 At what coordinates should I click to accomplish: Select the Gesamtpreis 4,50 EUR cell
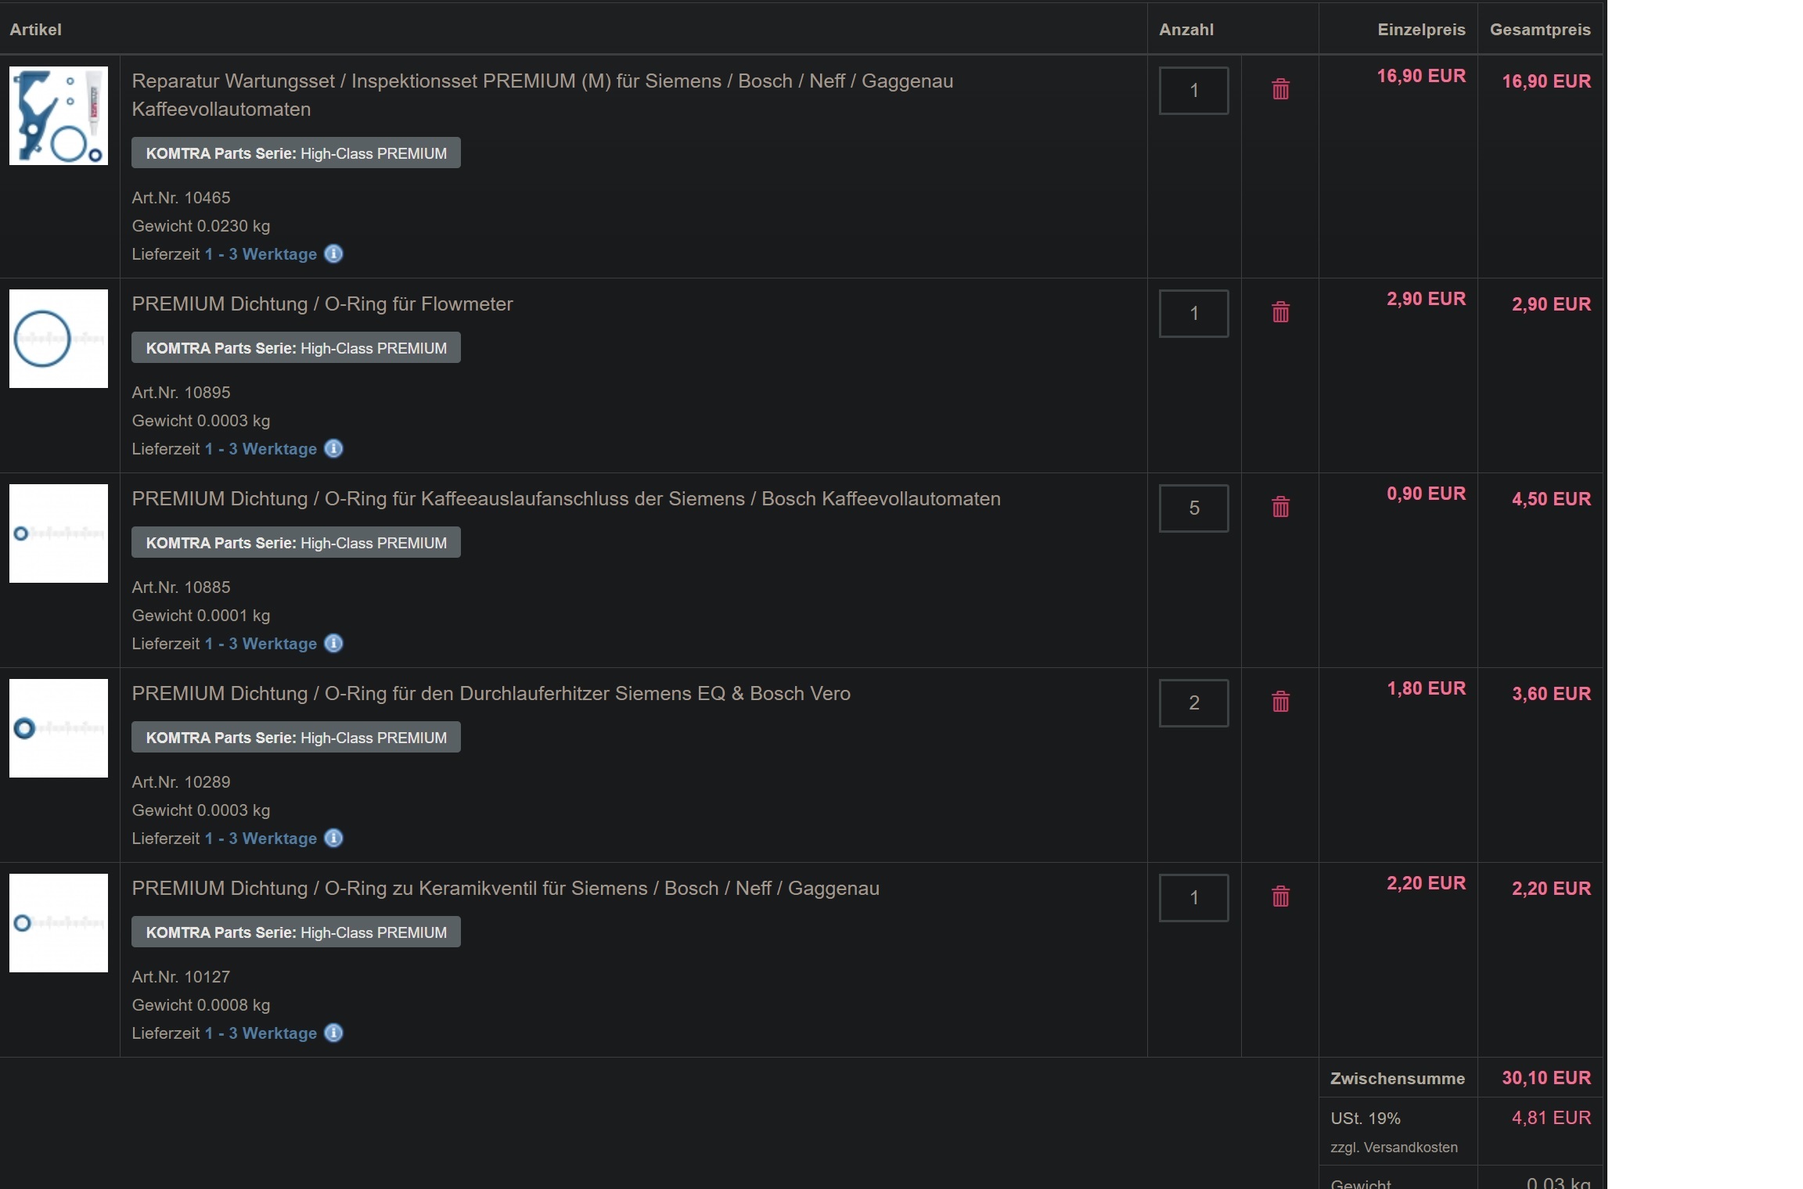click(x=1551, y=499)
